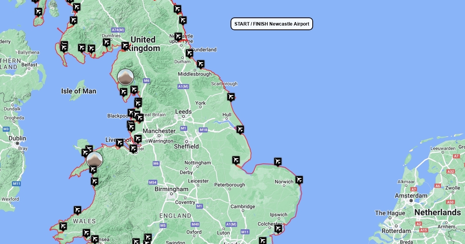
Task: Select the airplane marker near Sunderland
Action: [189, 53]
